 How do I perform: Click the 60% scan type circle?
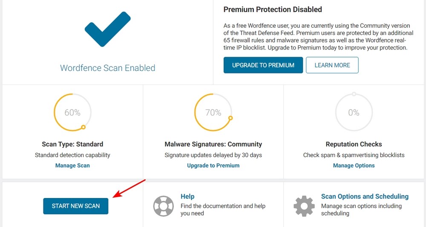click(72, 112)
